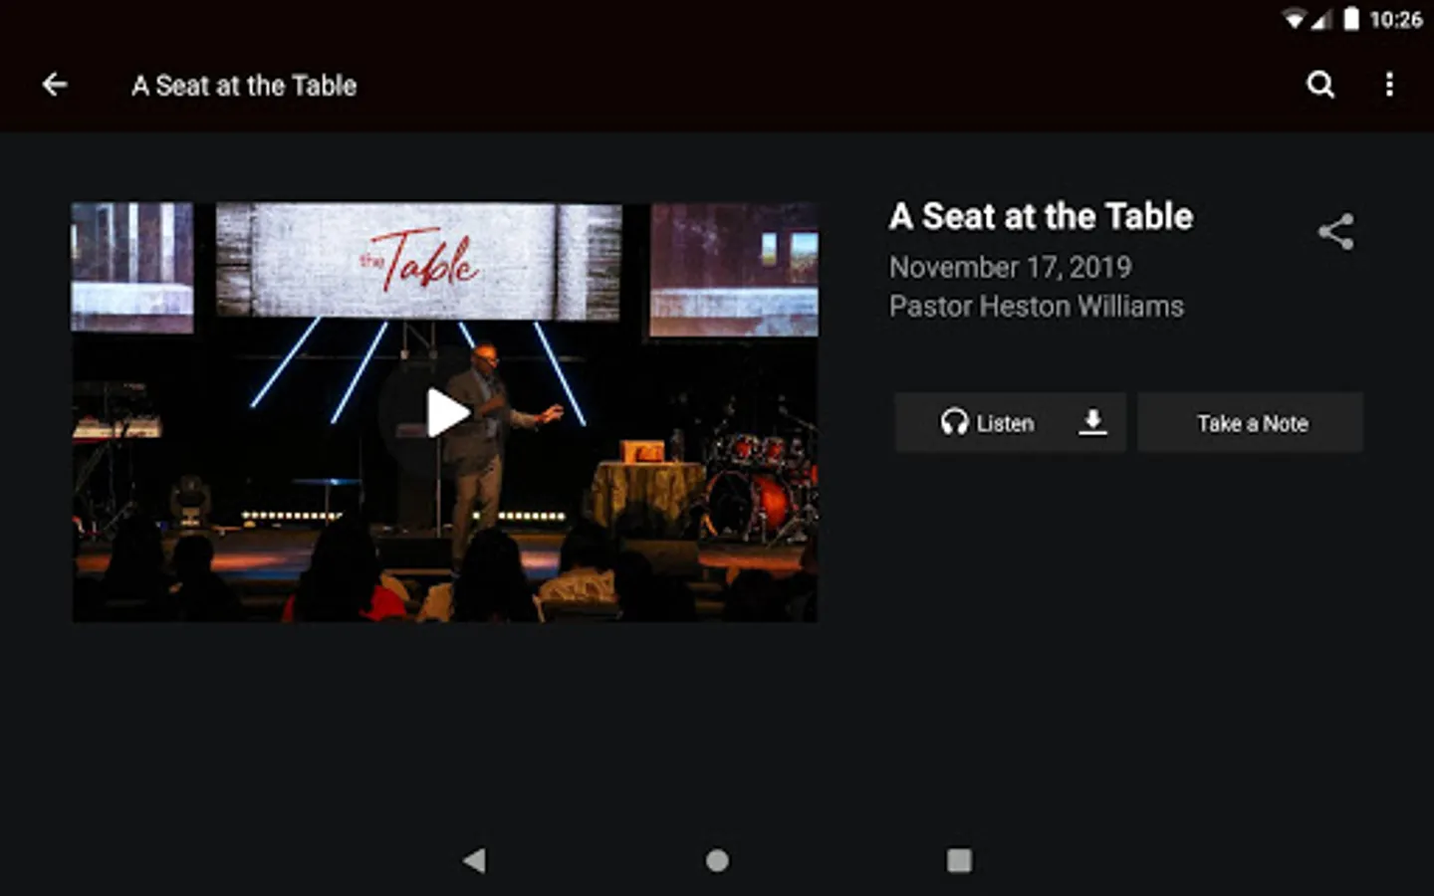
Task: Tap the Android back triangle
Action: (475, 860)
